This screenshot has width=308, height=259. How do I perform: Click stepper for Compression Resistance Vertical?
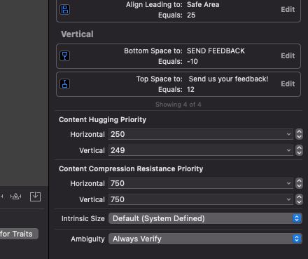point(299,199)
